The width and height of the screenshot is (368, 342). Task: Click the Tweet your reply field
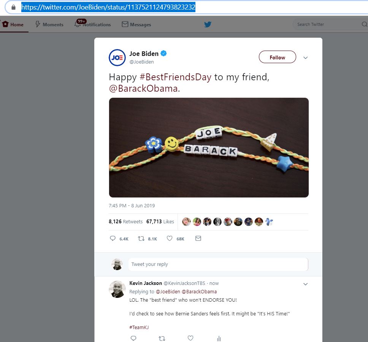tap(218, 264)
